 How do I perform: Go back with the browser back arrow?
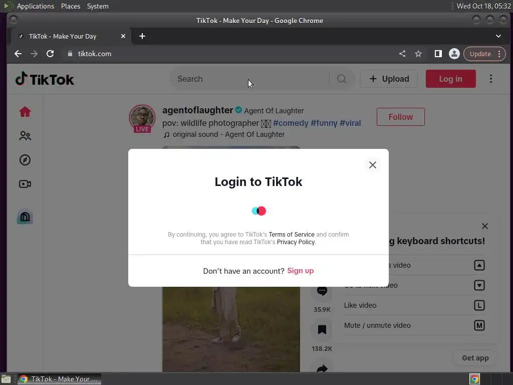(18, 54)
